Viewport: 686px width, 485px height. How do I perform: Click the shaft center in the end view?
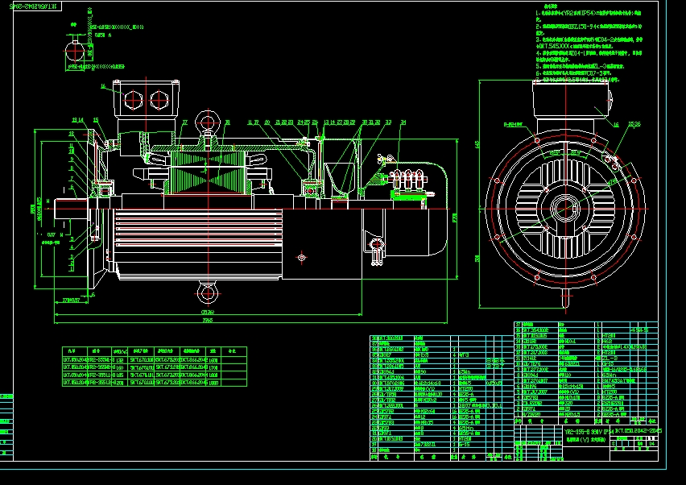point(563,208)
